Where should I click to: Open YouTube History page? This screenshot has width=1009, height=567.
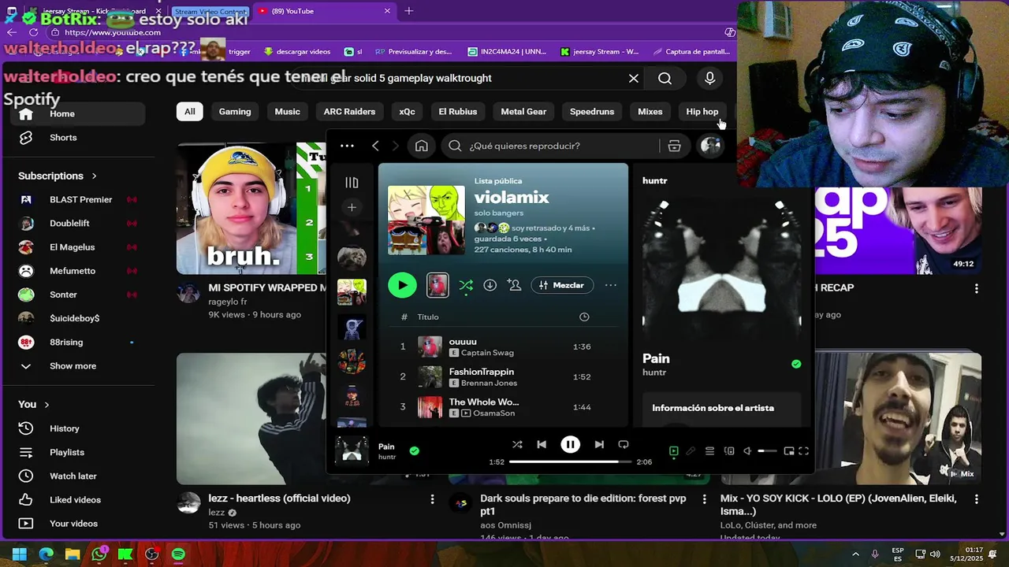64,428
